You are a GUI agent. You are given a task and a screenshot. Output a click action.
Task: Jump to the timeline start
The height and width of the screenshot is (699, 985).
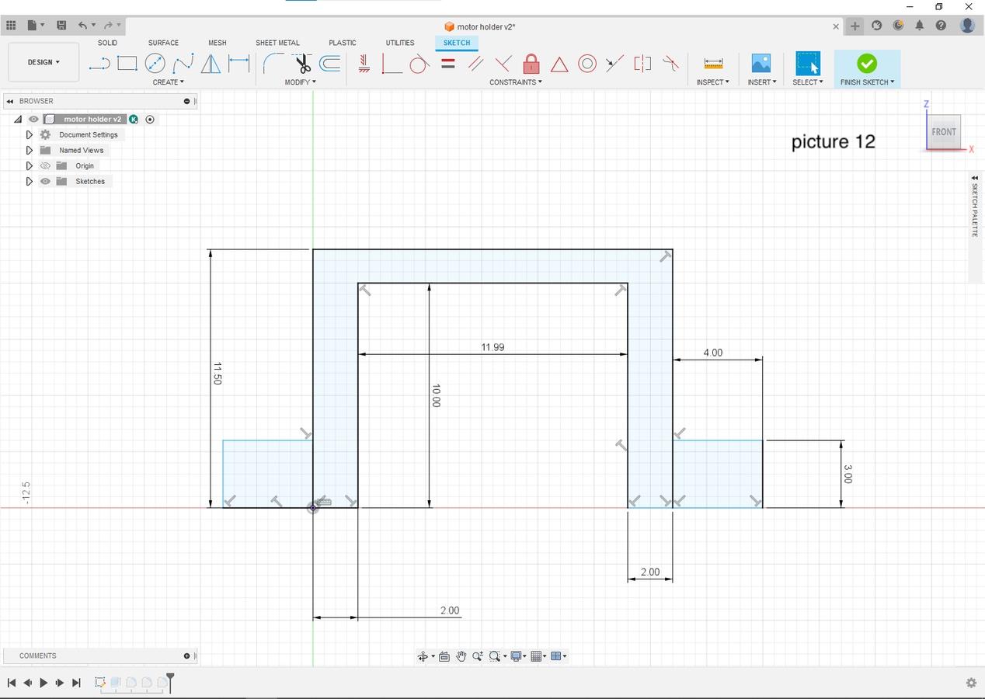click(x=12, y=683)
